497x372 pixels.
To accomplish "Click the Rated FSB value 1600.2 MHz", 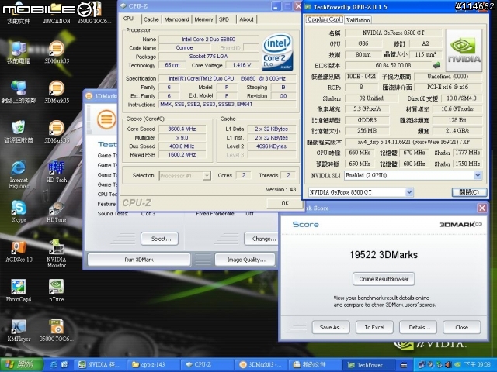I will [182, 155].
